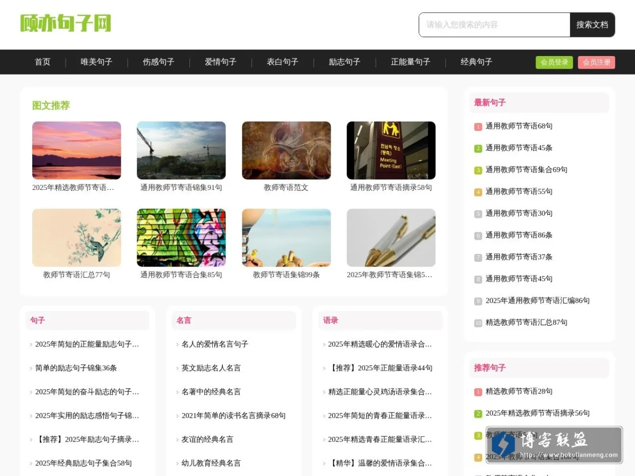The height and width of the screenshot is (476, 635).
Task: Open 通用教师节寄语集合69句 in 最新句子
Action: (527, 170)
